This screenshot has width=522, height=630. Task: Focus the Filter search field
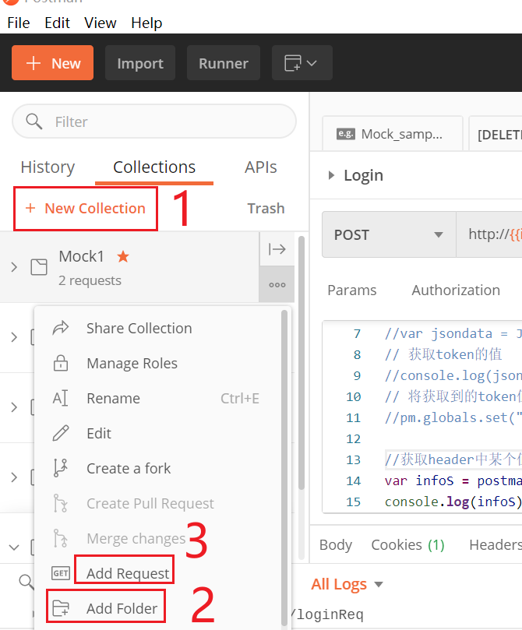154,121
